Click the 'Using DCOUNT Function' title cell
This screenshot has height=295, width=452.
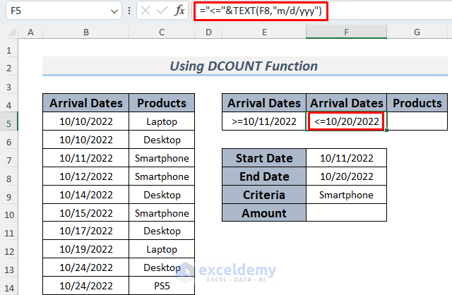click(x=245, y=66)
